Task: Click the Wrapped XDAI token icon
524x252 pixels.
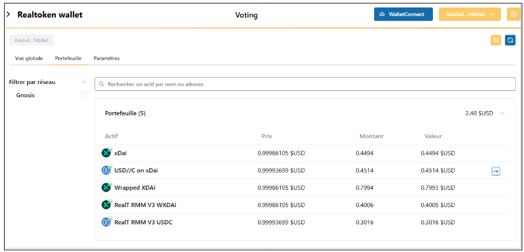Action: pyautogui.click(x=107, y=188)
